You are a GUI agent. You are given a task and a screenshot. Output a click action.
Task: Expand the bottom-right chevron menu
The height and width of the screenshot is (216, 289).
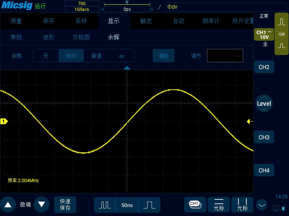click(262, 205)
